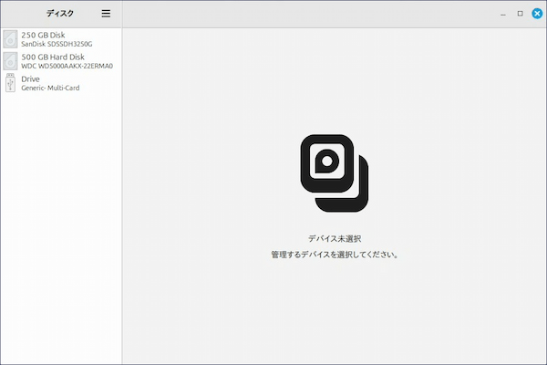
Task: Maximize the Disks window
Action: pyautogui.click(x=520, y=14)
